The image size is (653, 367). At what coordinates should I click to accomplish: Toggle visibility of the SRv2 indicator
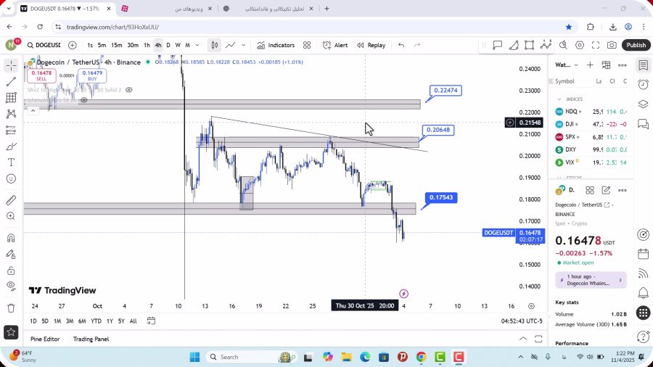click(129, 90)
